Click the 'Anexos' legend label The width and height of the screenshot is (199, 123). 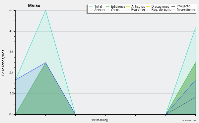[x=99, y=10]
